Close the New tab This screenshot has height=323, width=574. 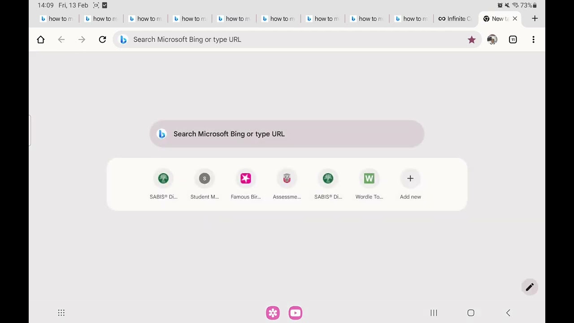515,18
